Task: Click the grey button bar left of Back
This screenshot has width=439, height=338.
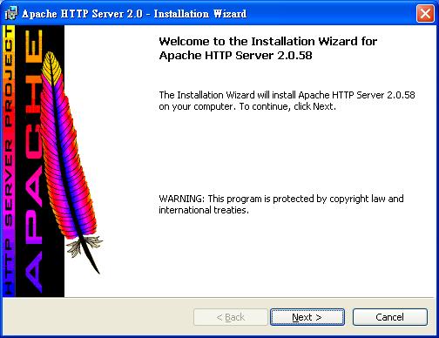Action: (x=98, y=316)
